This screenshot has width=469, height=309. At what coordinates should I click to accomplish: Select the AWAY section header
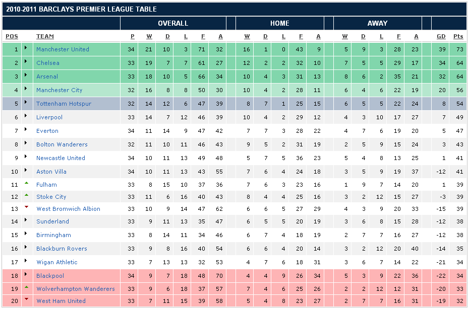[377, 23]
